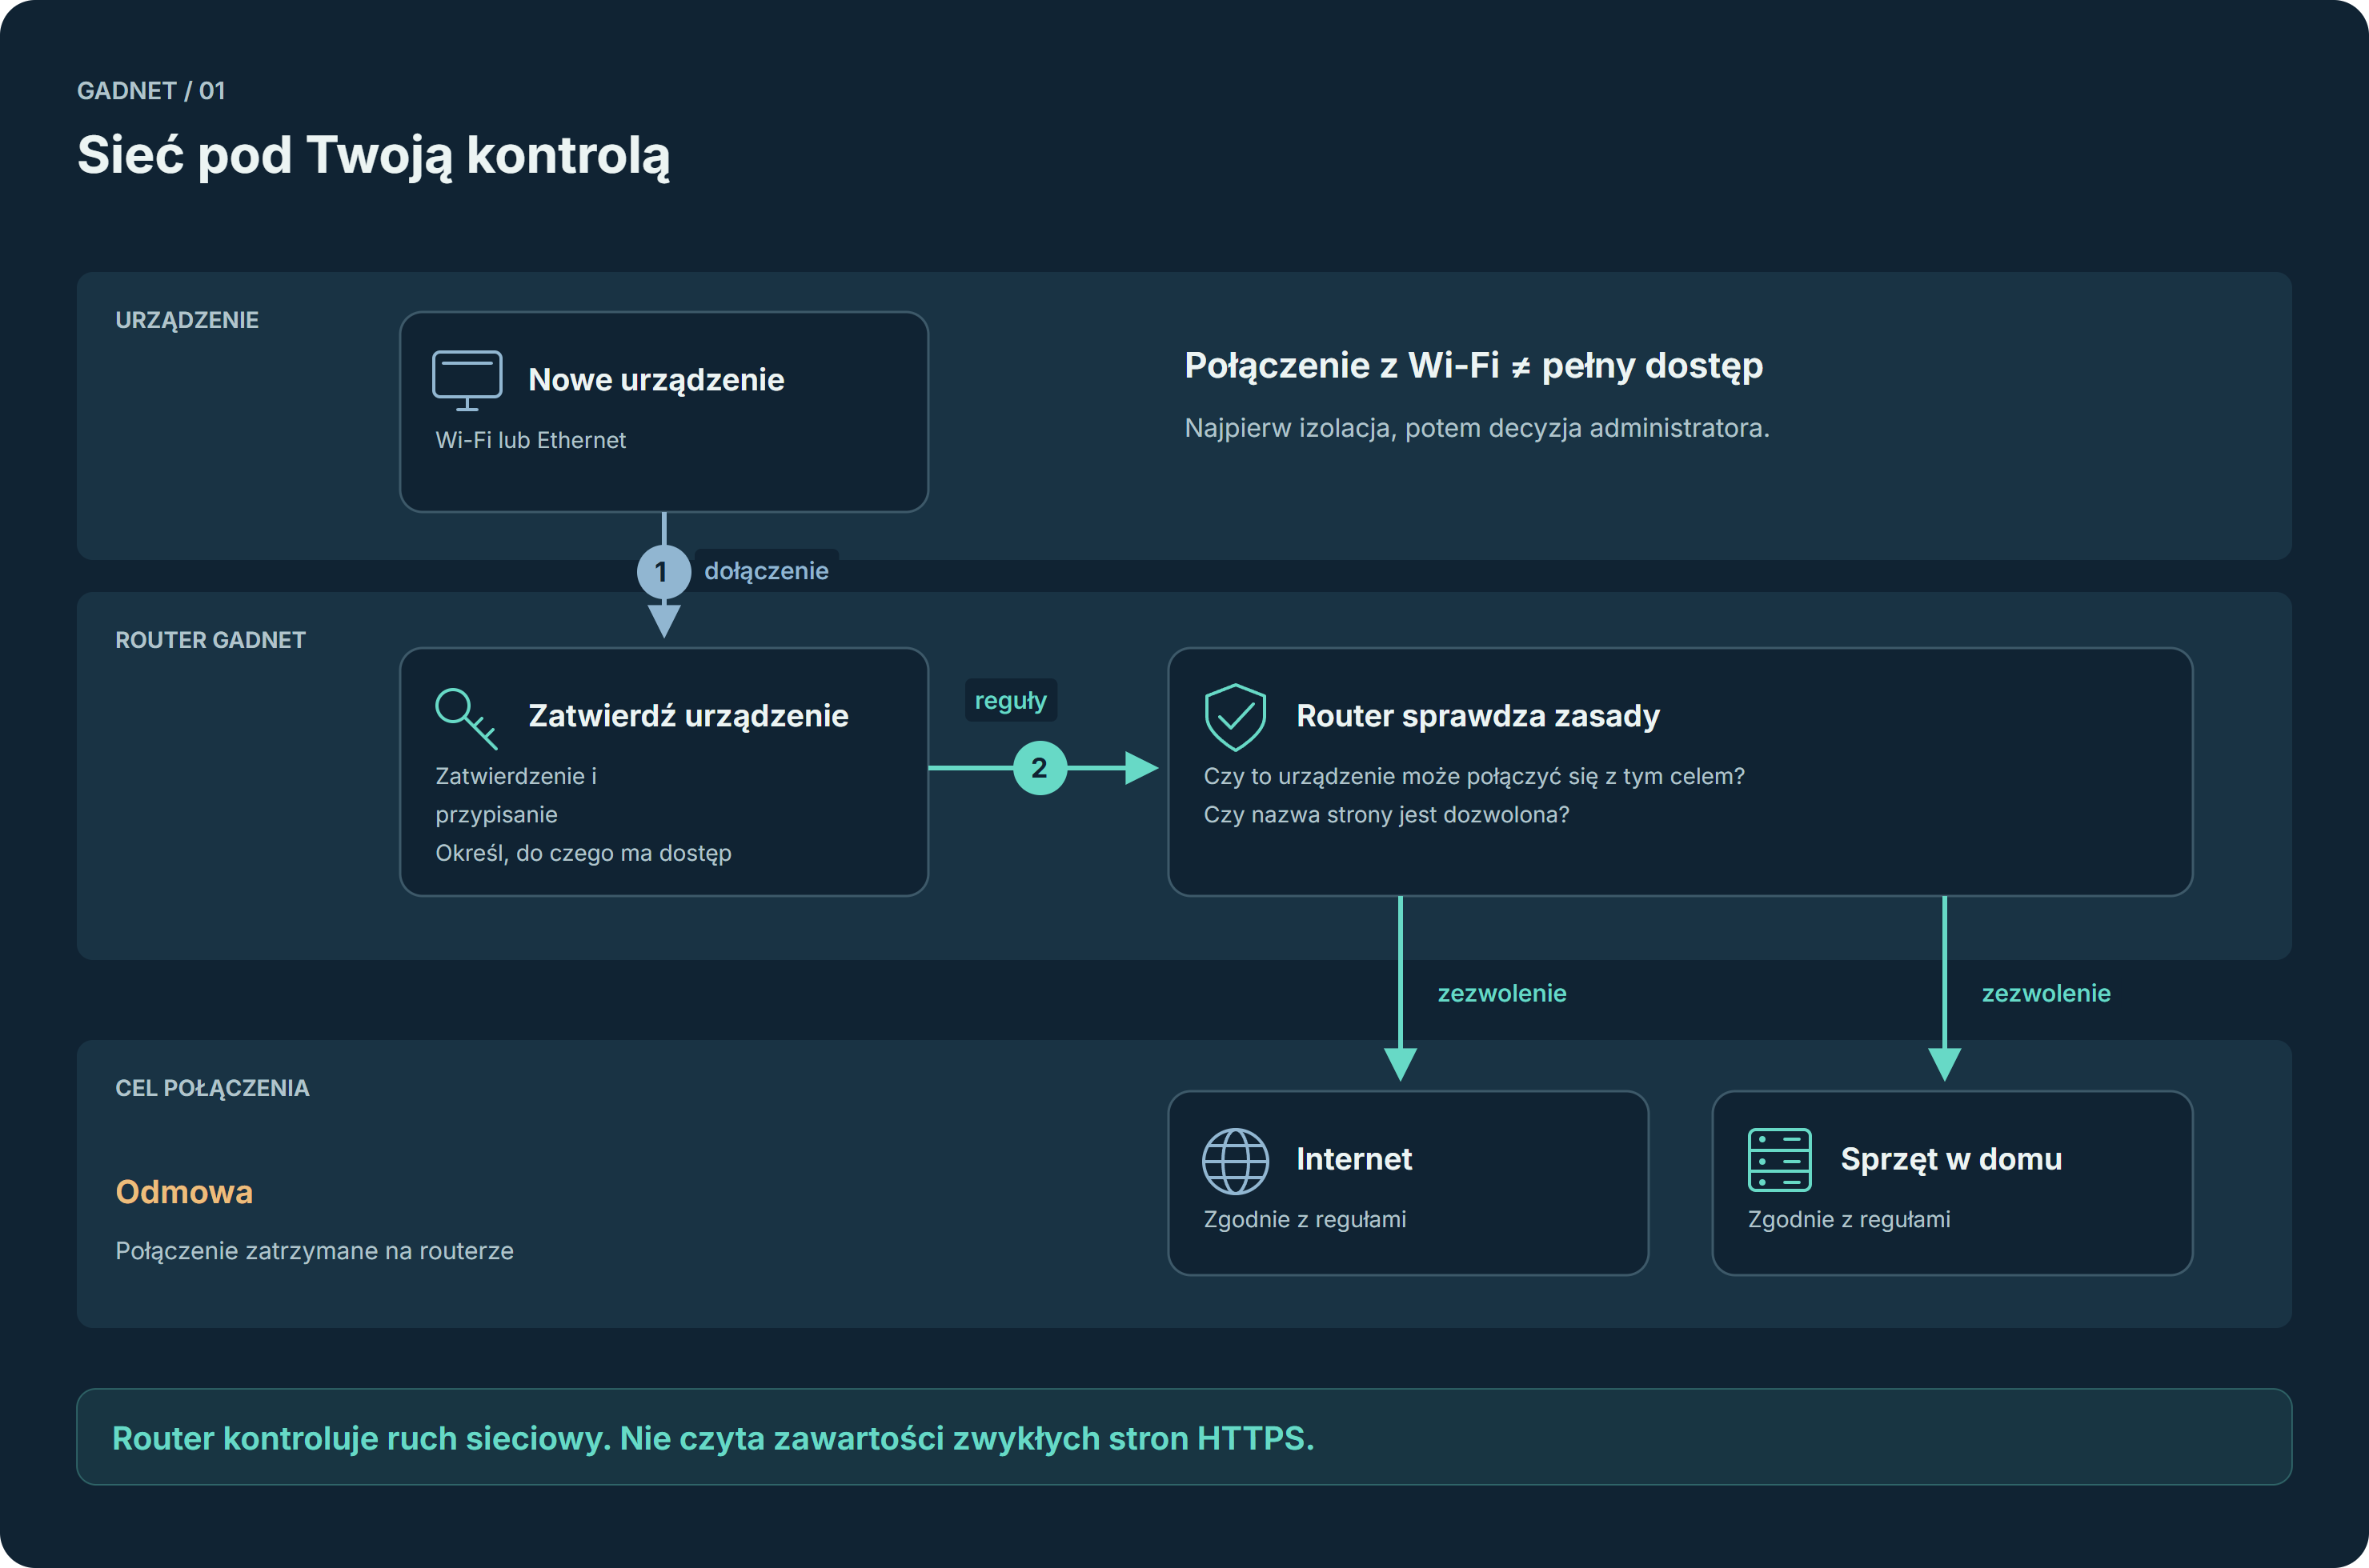The width and height of the screenshot is (2369, 1568).
Task: Click the globe icon next to Internet
Action: [x=1236, y=1161]
